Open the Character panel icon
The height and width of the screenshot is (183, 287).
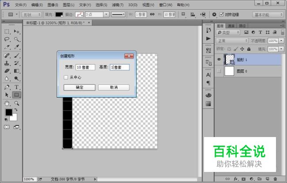(x=208, y=75)
